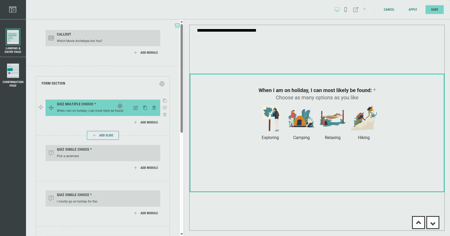
Task: Open Confirmation Page tab
Action: click(13, 75)
